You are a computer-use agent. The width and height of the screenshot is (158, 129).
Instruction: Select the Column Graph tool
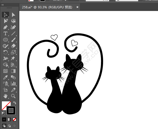click(13, 84)
